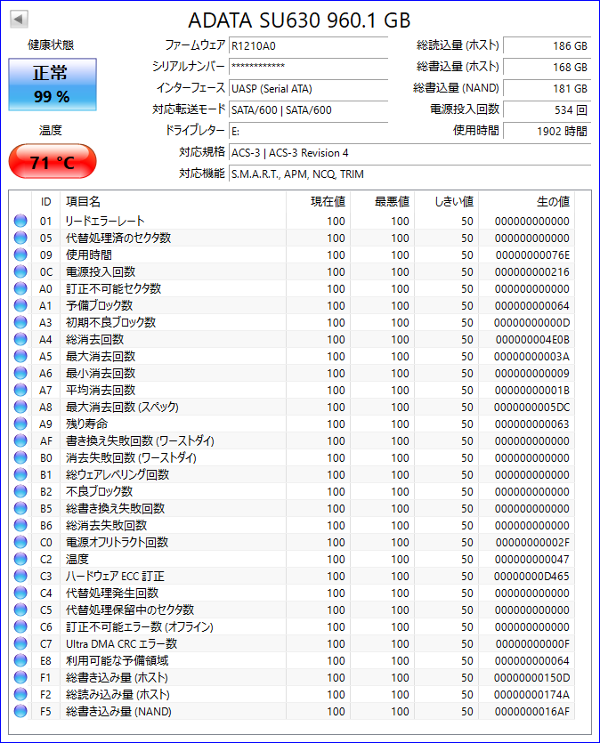Select raw value 000000004E0B
Viewport: 600px width, 743px height.
coord(532,340)
